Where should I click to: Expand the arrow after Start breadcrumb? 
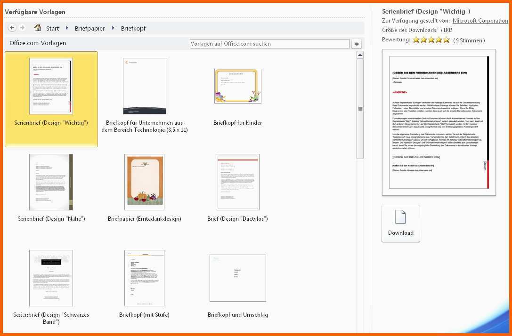coord(67,28)
